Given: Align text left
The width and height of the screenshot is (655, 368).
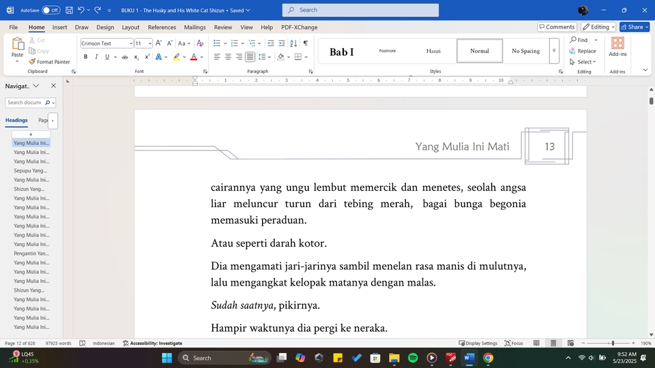Looking at the screenshot, I should pos(217,57).
